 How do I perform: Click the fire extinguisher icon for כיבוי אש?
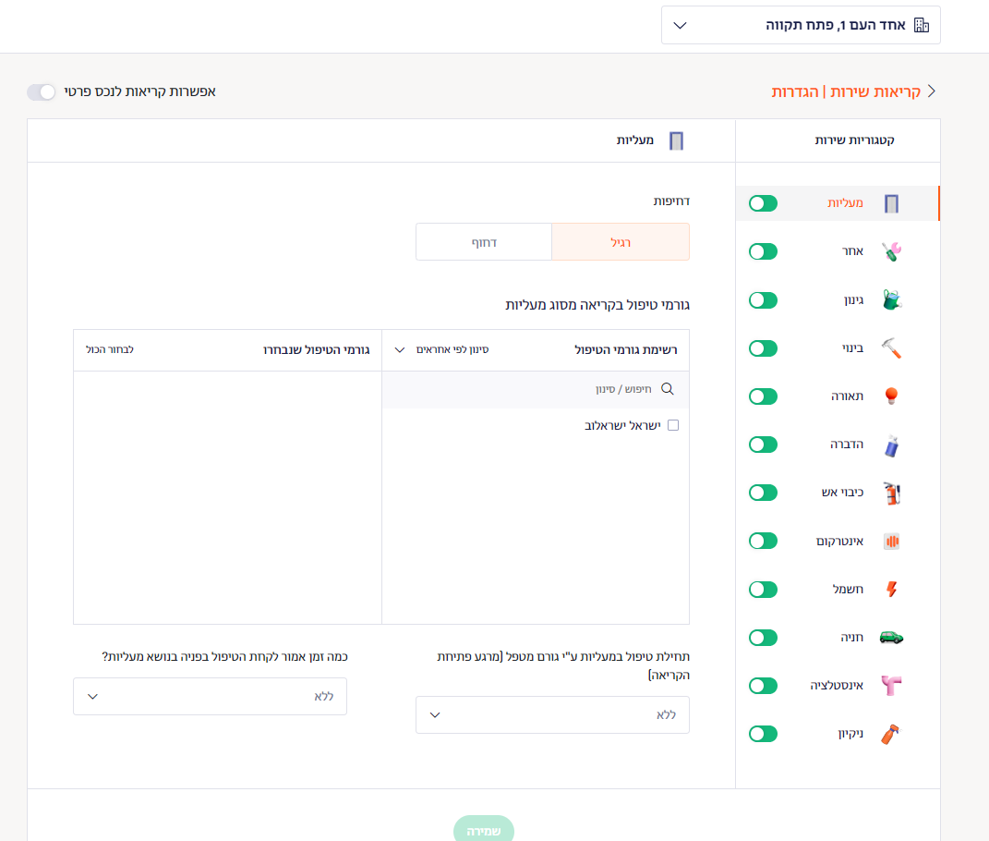click(891, 494)
